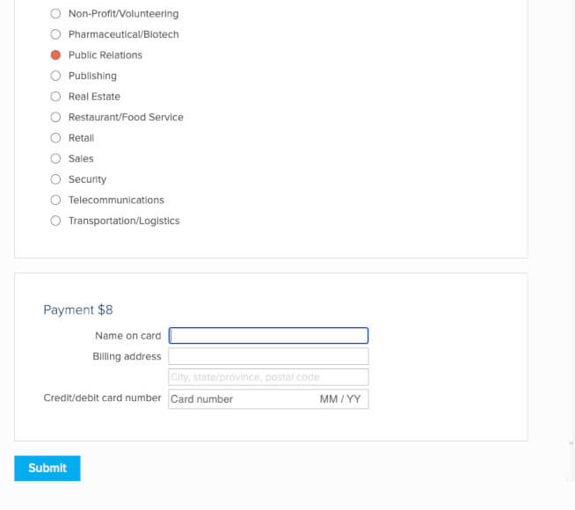Click the Telecommunications label text

click(x=116, y=200)
